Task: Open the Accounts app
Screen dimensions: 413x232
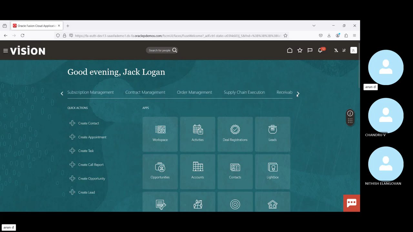Action: (197, 171)
